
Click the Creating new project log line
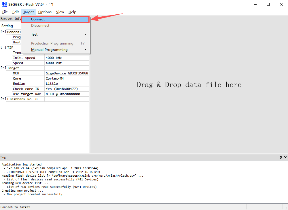tap(22, 190)
